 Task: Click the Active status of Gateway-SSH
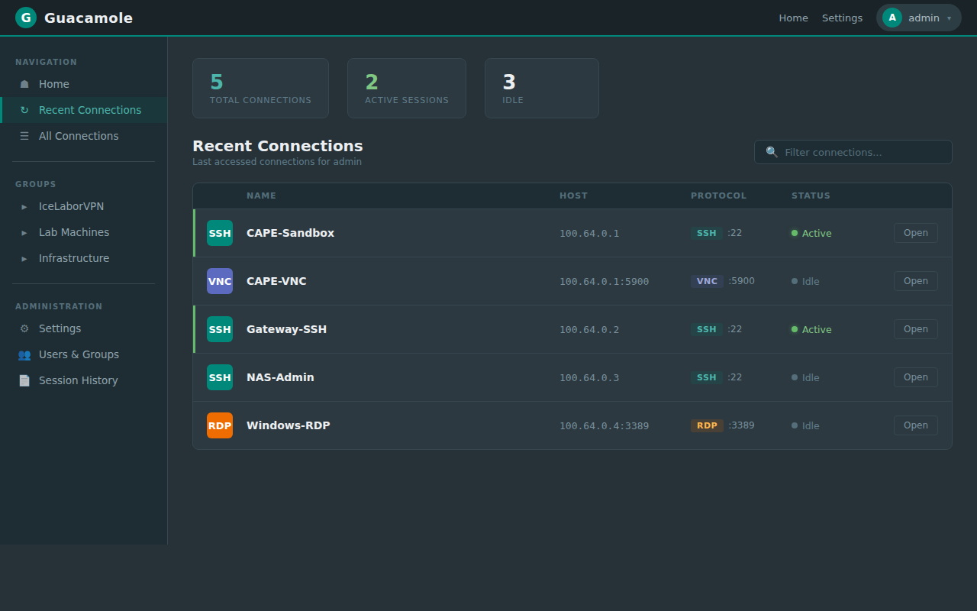tap(811, 329)
